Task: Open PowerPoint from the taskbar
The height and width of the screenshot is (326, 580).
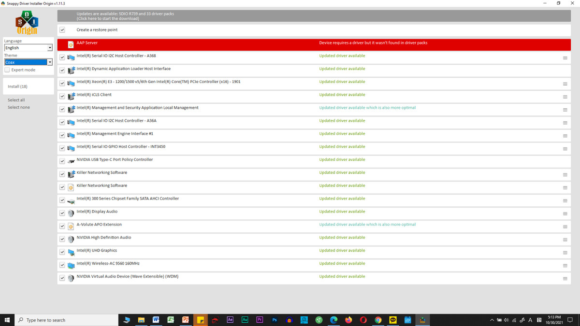Action: click(186, 320)
